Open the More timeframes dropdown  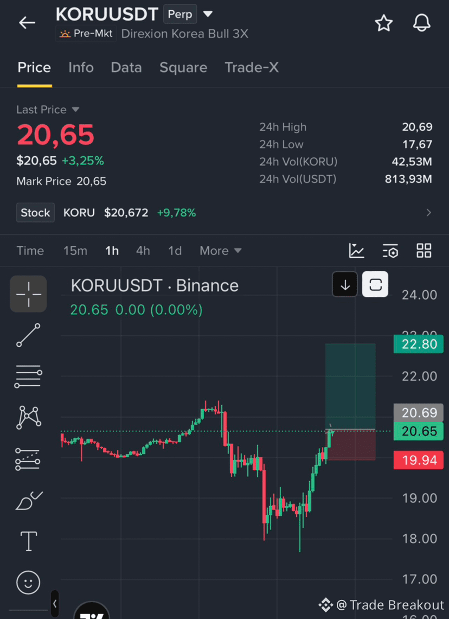[221, 251]
